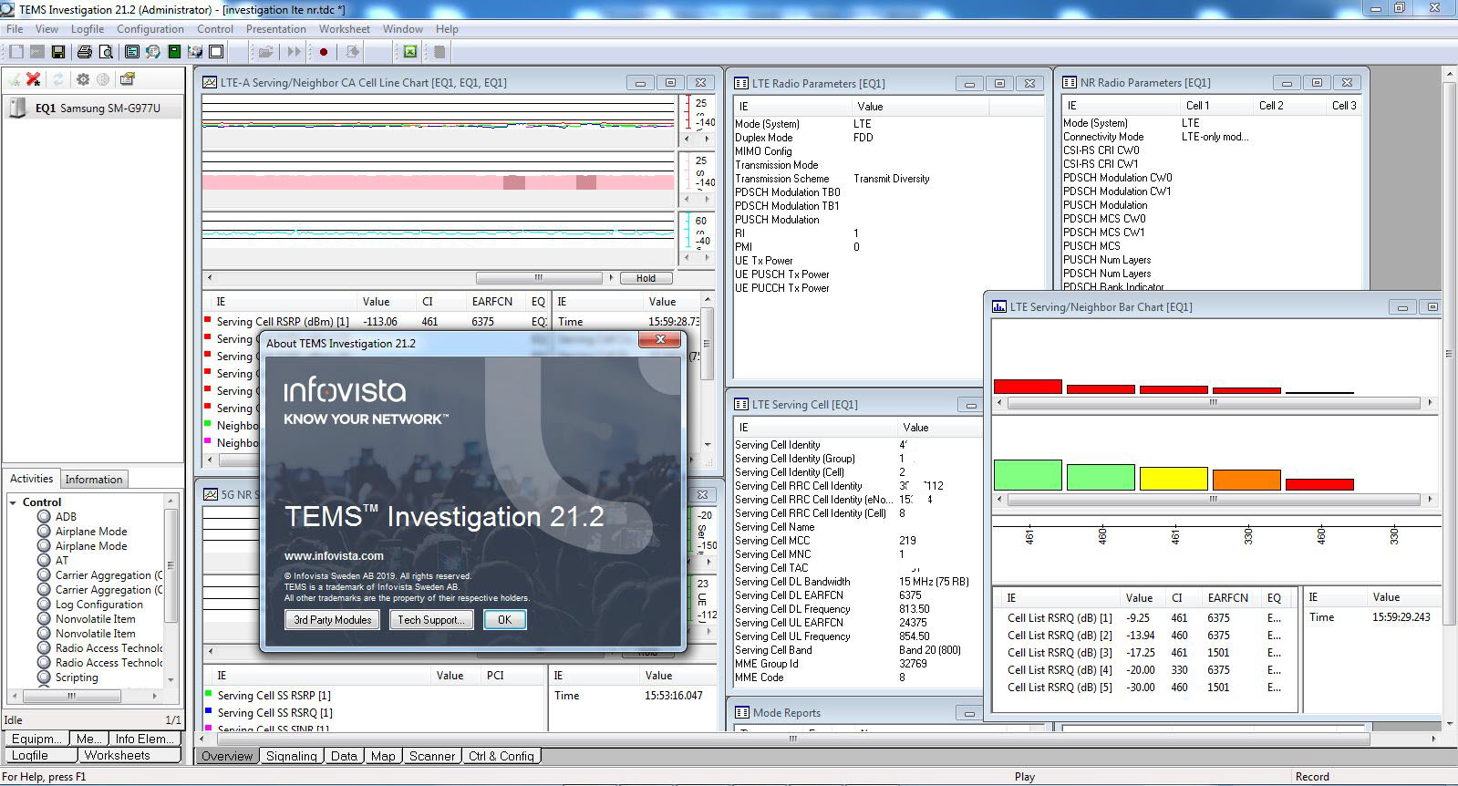The width and height of the screenshot is (1458, 786).
Task: Click Activities list scroll-up arrow
Action: click(171, 501)
